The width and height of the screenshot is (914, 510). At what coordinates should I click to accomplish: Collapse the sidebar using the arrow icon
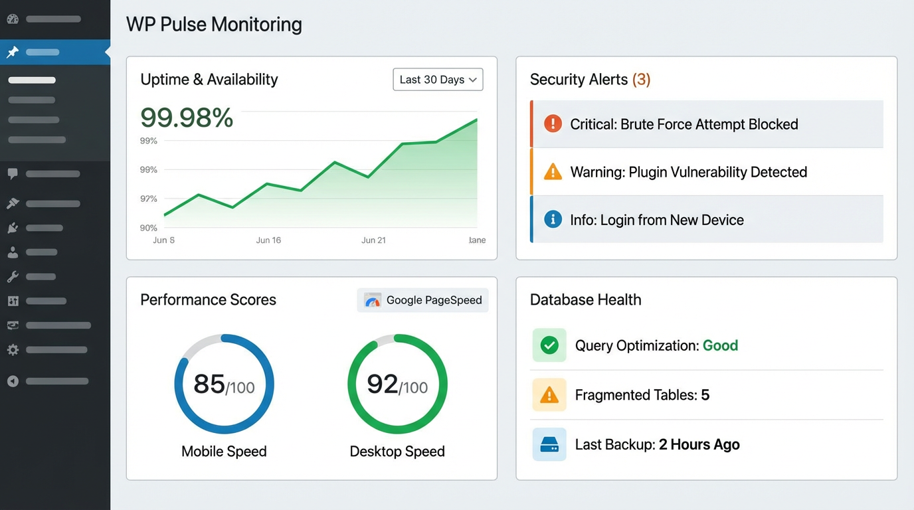click(x=12, y=381)
